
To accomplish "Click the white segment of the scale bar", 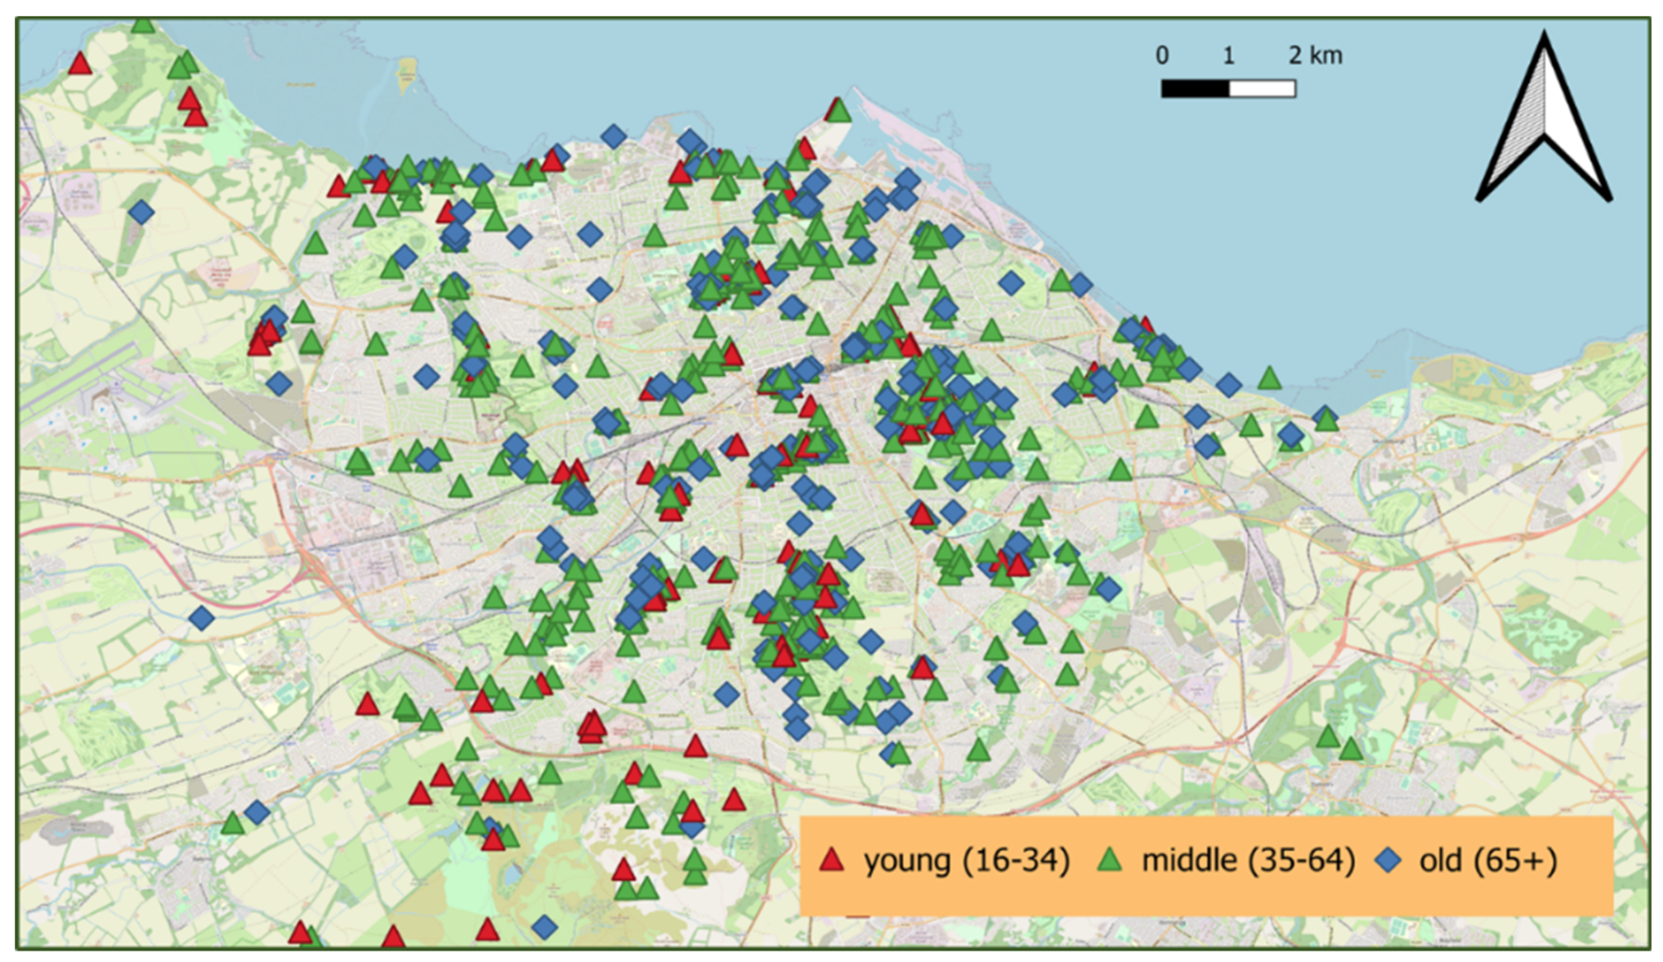I will tap(1262, 88).
